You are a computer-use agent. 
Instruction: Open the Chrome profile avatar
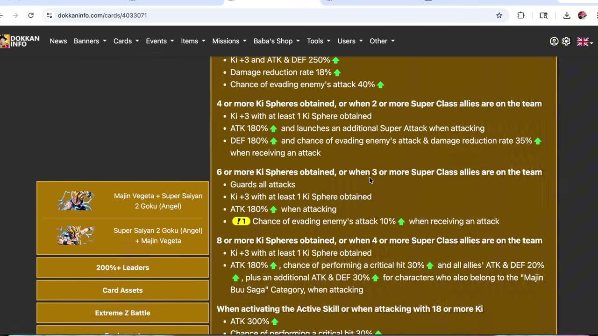click(582, 15)
